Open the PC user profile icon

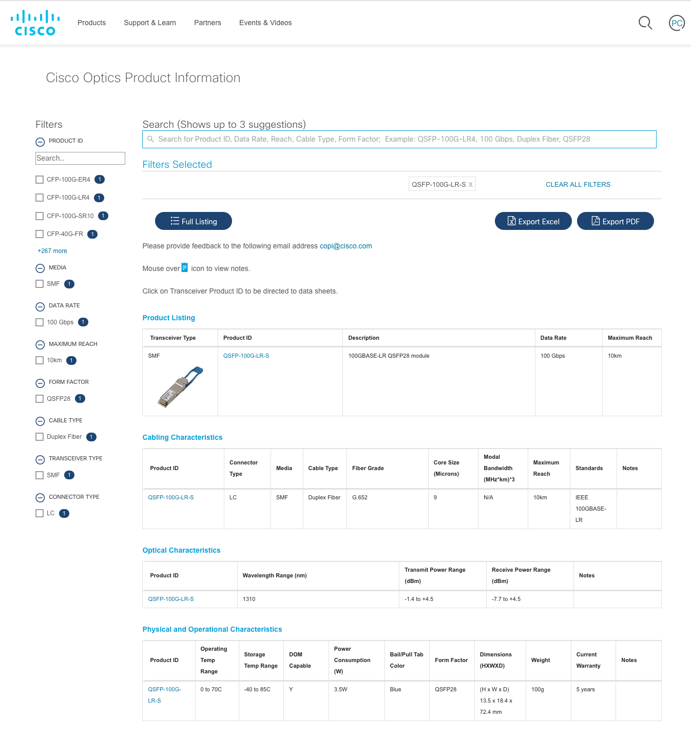(677, 23)
